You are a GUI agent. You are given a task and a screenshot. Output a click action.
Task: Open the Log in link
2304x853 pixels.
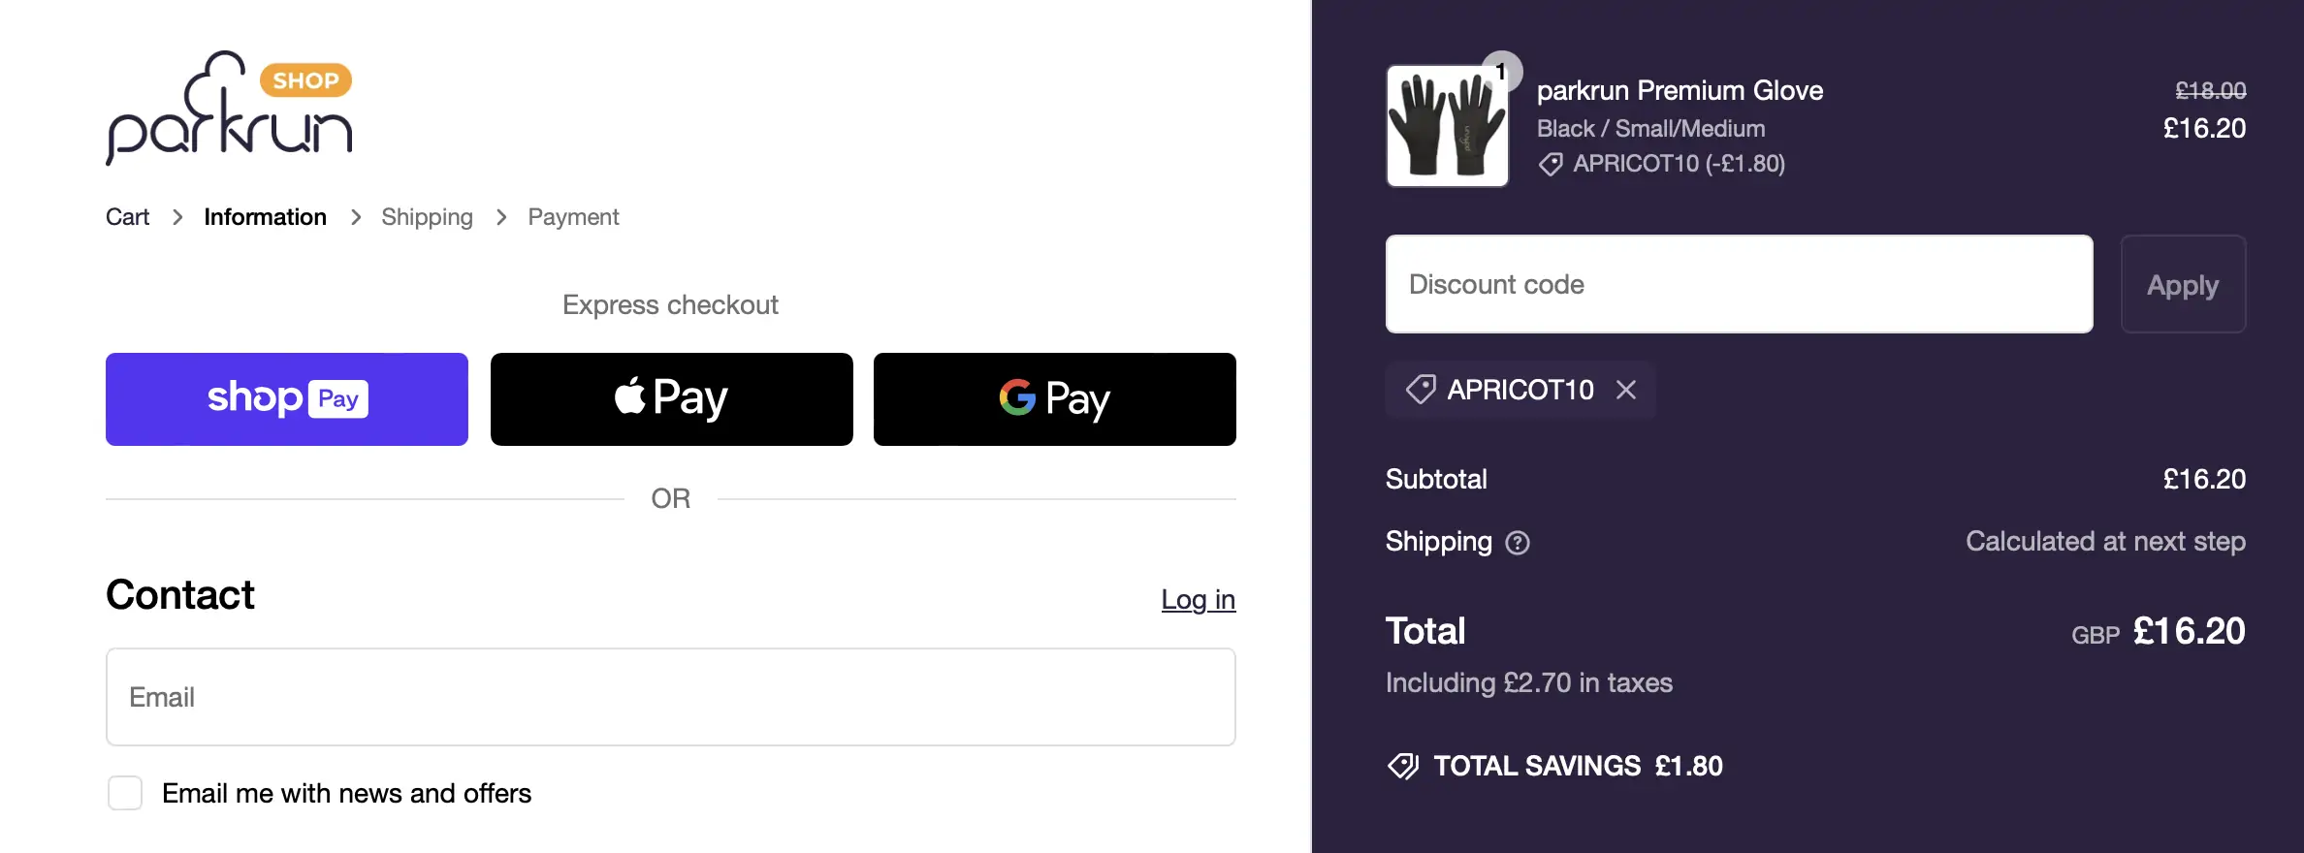tap(1198, 600)
